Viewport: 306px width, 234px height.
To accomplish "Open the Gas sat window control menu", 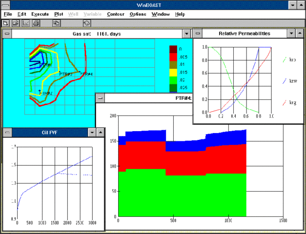I will 7,34.
